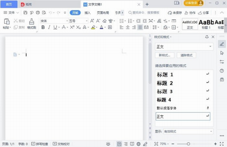Image resolution: width=227 pixels, height=147 pixels.
Task: Apply the blue font color (A with underline)
Action: [x=102, y=27]
